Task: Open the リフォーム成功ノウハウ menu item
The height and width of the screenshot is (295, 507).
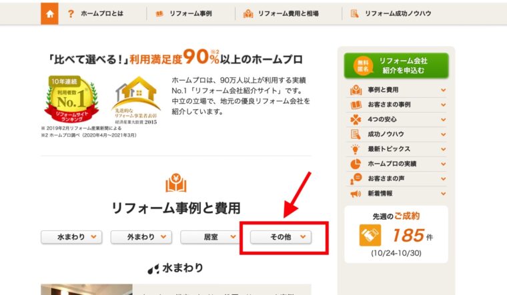Action: 398,13
